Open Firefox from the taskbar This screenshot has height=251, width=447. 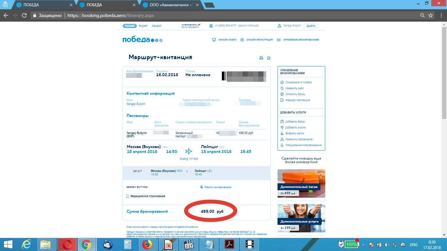[x=148, y=244]
